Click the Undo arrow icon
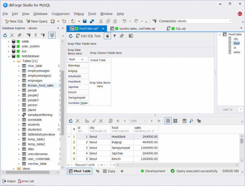This screenshot has width=245, height=186. [x=124, y=21]
